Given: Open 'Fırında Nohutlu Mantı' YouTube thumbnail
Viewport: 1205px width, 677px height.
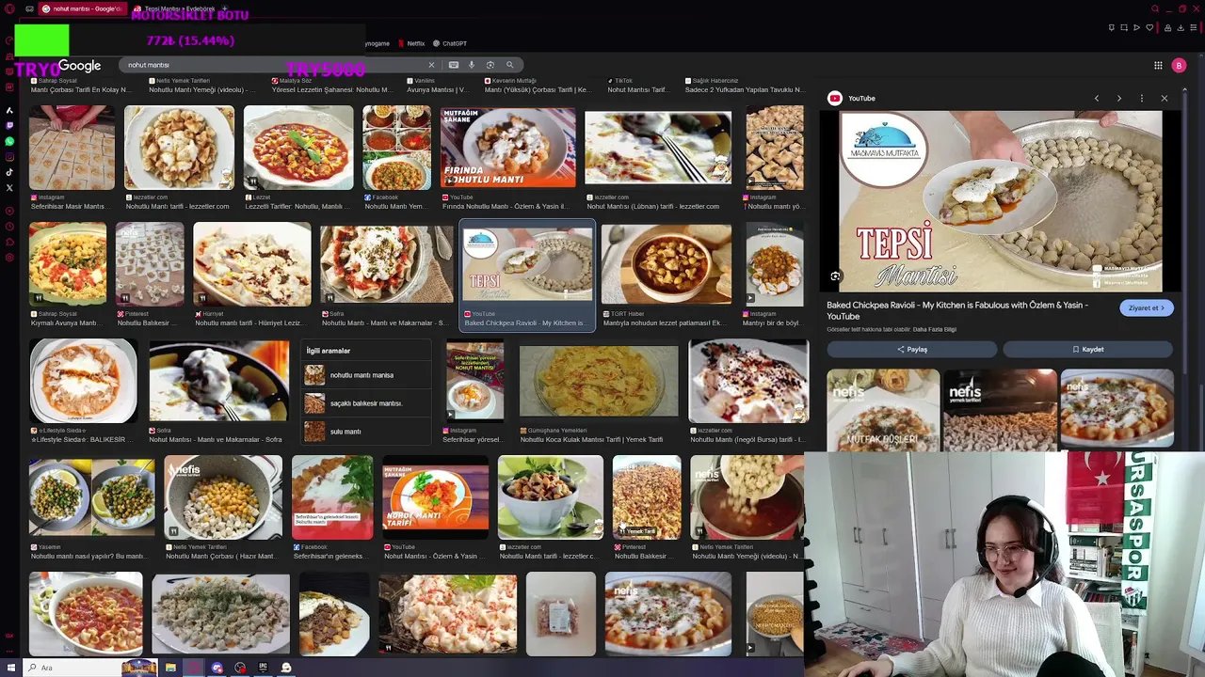Looking at the screenshot, I should click(507, 147).
